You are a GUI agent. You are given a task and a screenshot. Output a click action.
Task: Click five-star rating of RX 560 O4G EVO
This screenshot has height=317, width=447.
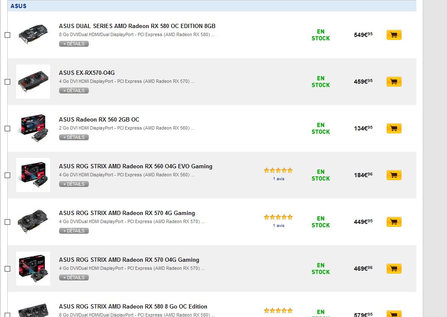pyautogui.click(x=278, y=170)
